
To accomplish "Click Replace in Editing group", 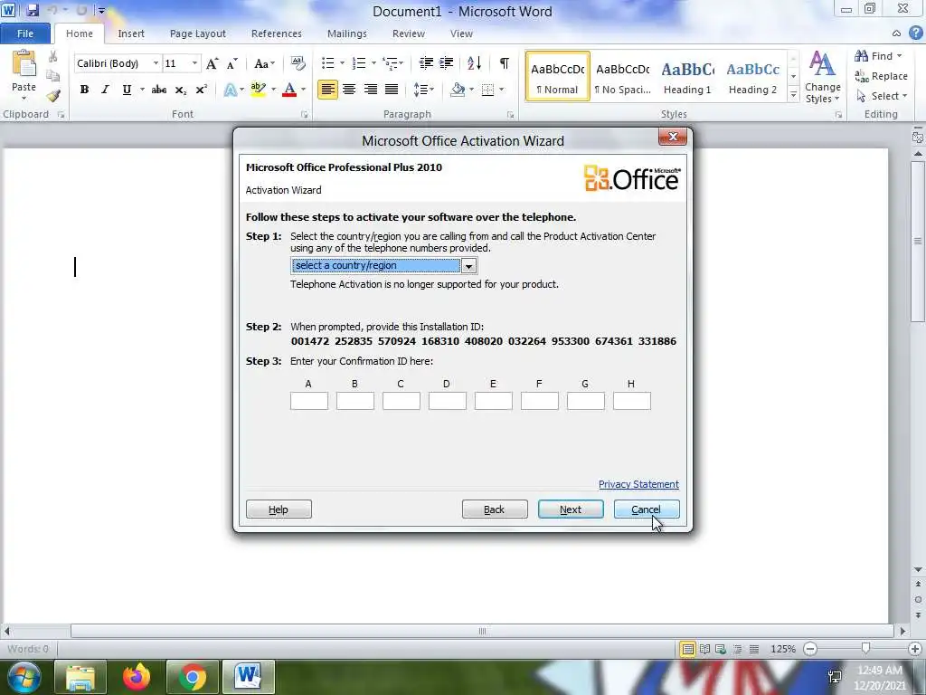I will tap(881, 76).
